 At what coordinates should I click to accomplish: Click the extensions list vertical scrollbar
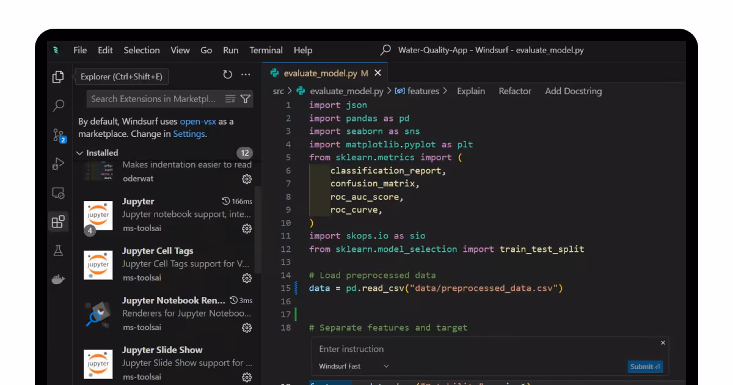point(258,229)
